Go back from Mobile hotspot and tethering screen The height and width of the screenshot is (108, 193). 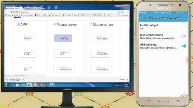pyautogui.click(x=141, y=18)
